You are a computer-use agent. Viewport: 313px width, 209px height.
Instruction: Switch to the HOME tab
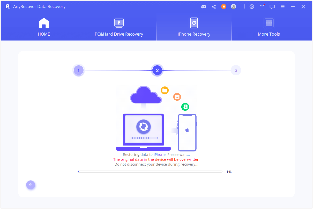pyautogui.click(x=44, y=27)
